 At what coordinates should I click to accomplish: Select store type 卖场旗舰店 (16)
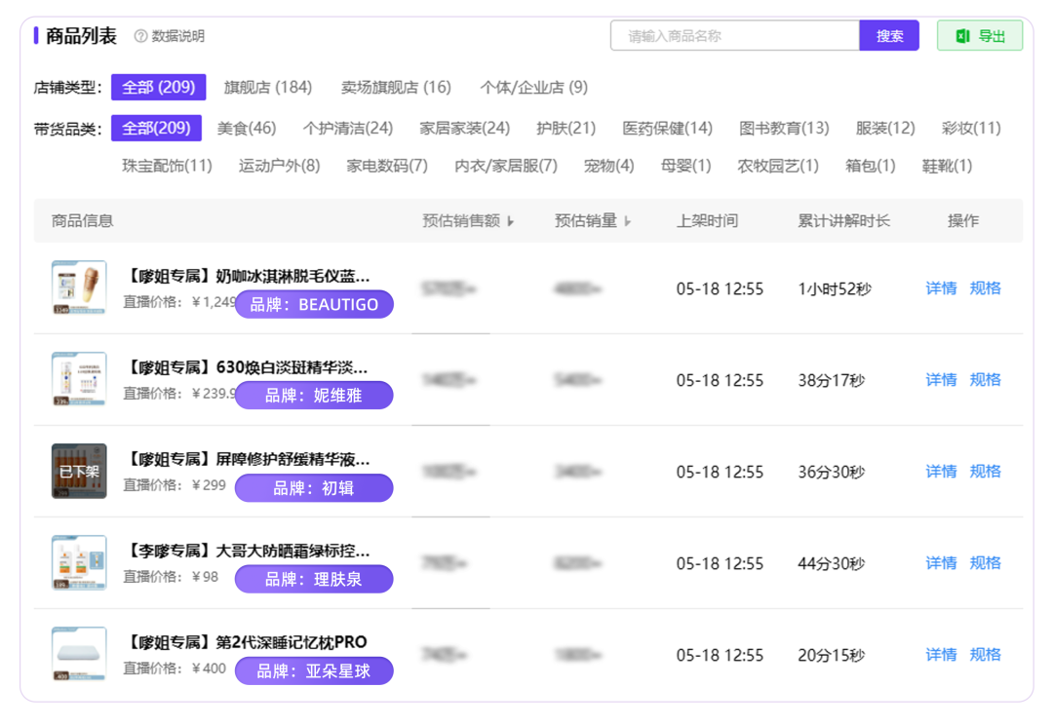pos(396,88)
